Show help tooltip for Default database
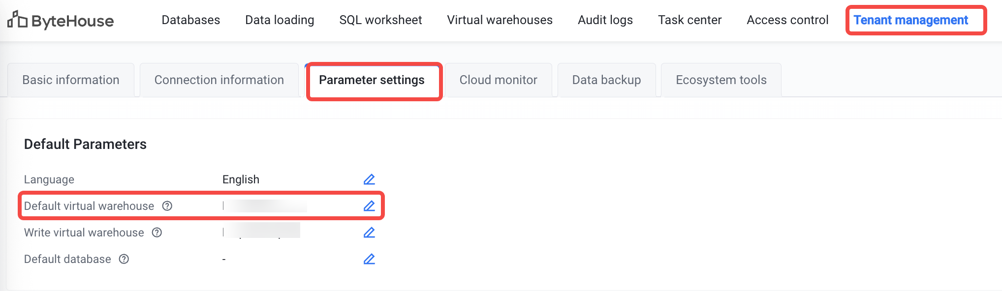This screenshot has width=1002, height=291. coord(124,259)
